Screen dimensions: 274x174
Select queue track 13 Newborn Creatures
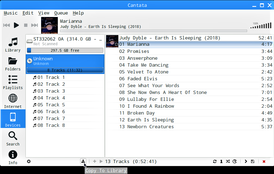point(189,127)
